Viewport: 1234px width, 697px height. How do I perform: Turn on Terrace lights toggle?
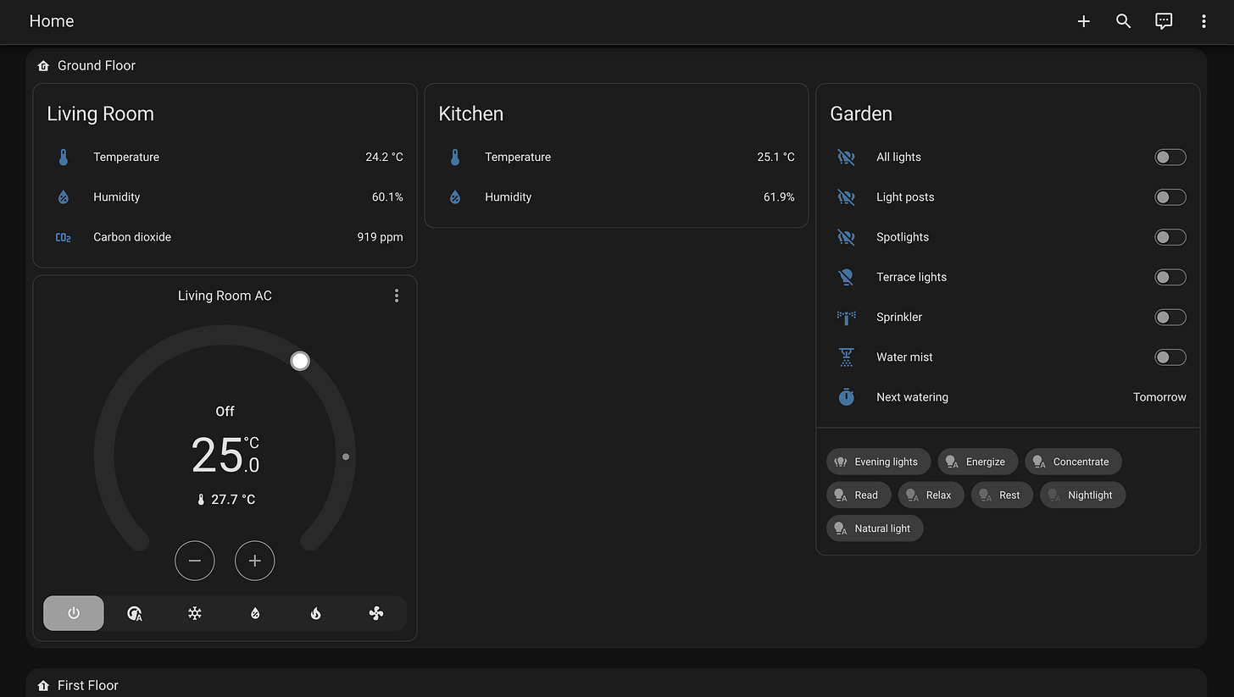(1170, 277)
